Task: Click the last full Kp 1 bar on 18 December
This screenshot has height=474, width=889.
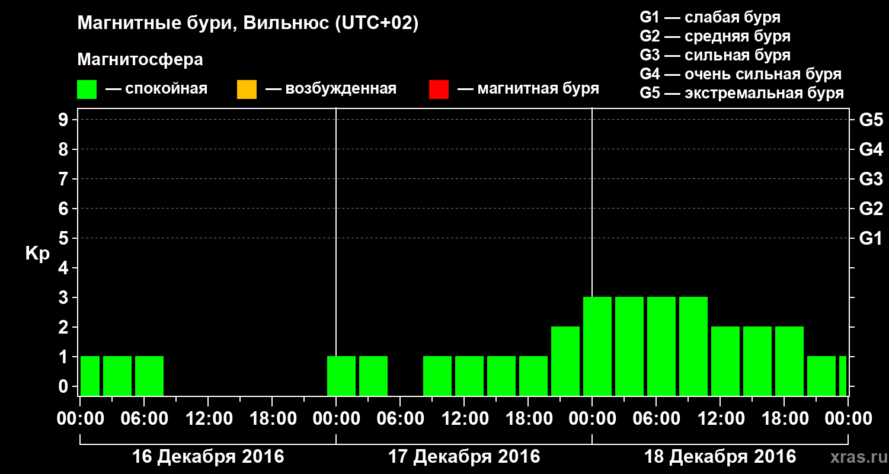Action: point(821,376)
